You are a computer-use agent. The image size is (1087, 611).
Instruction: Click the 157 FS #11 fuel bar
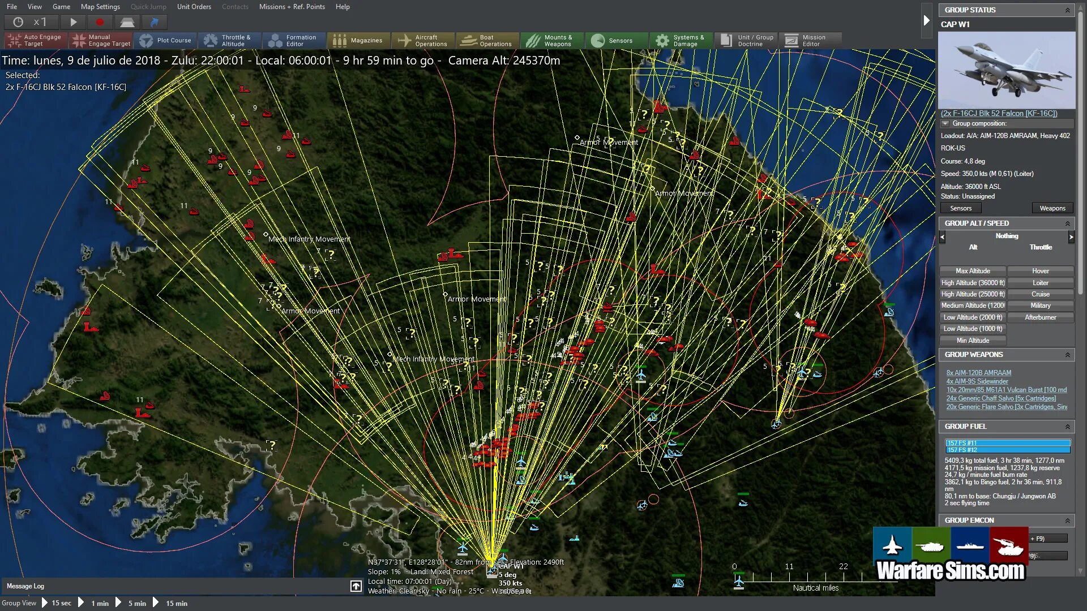1007,443
